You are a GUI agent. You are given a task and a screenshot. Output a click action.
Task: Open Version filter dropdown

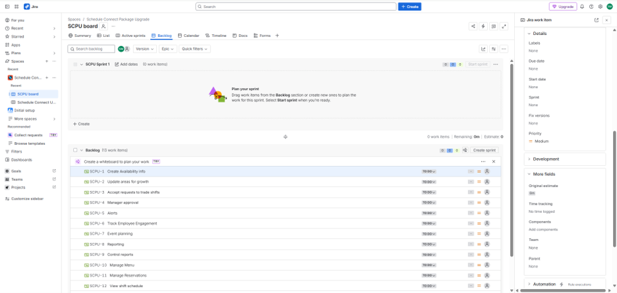click(x=145, y=49)
